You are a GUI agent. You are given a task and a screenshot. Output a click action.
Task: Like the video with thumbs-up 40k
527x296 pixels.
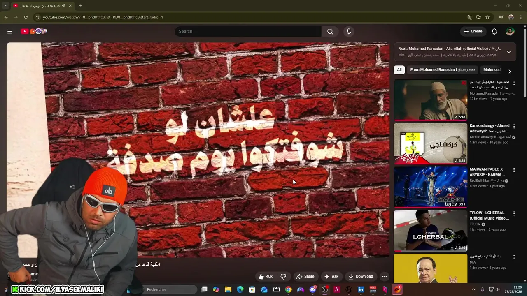click(x=265, y=276)
